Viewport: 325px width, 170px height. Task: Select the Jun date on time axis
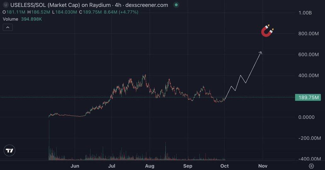point(75,166)
